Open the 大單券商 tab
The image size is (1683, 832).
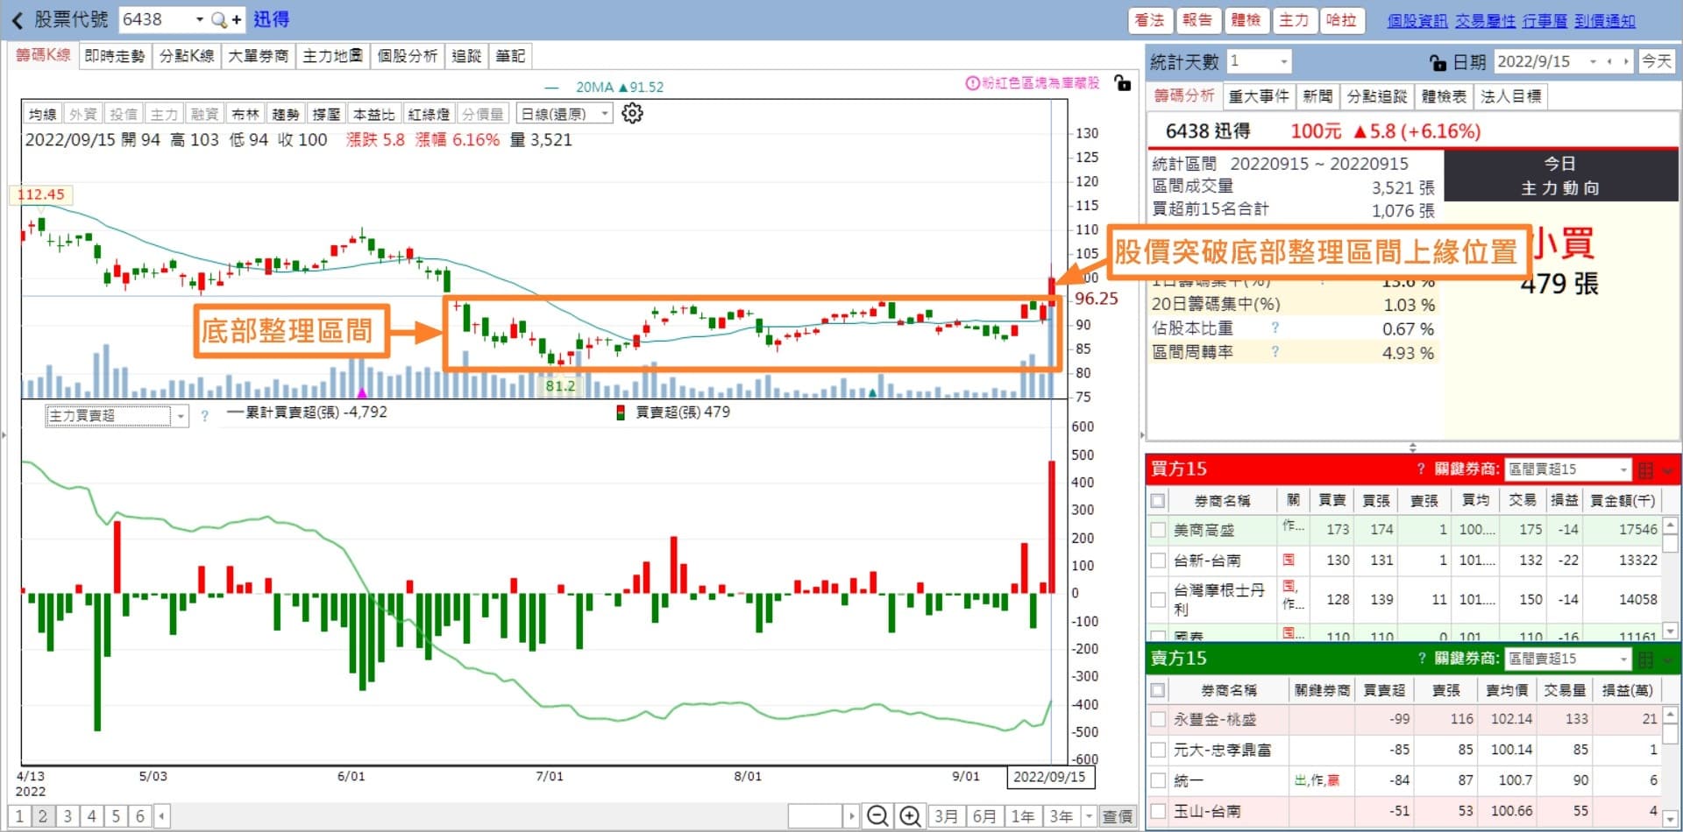coord(258,56)
